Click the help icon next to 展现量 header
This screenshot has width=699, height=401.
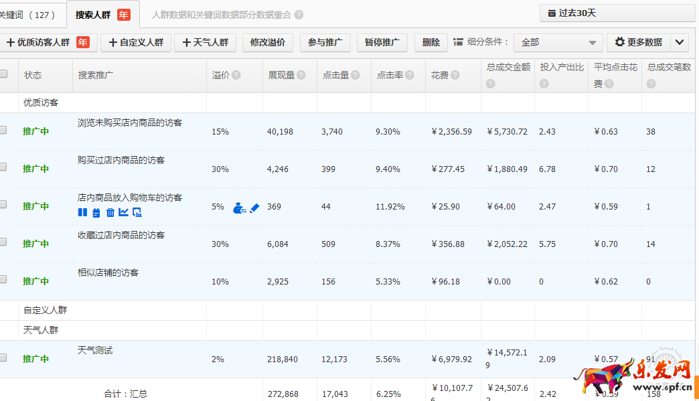point(301,76)
